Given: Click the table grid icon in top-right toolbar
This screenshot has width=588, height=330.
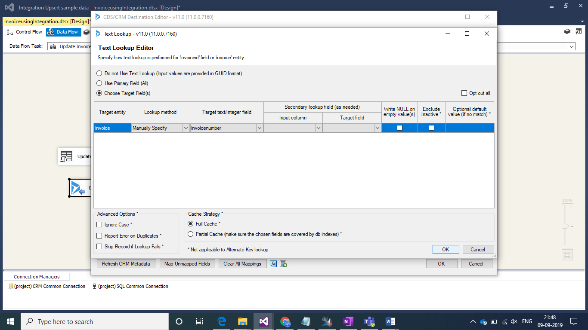Looking at the screenshot, I should click(579, 31).
